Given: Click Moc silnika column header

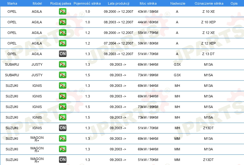Looking at the screenshot, I should (148, 3).
